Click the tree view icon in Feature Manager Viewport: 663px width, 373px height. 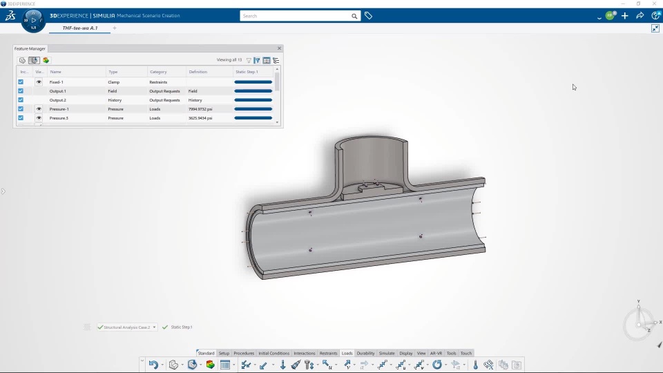pyautogui.click(x=276, y=61)
